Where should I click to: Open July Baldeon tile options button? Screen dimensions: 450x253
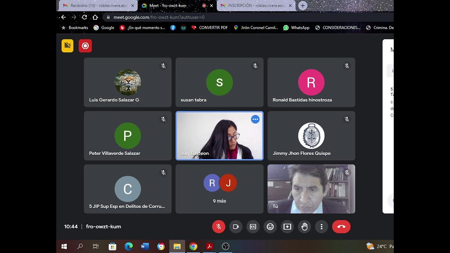click(255, 119)
